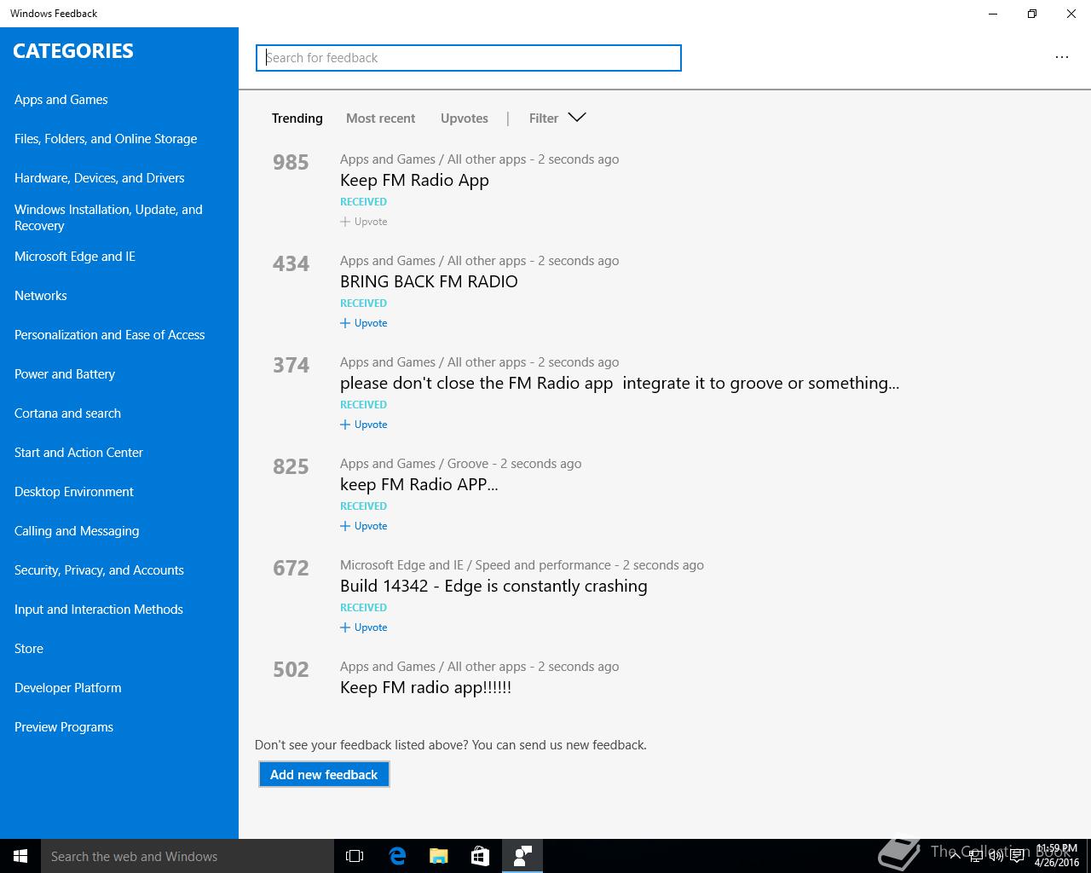The height and width of the screenshot is (873, 1091).
Task: Open please don't close FM Radio title
Action: coord(620,384)
